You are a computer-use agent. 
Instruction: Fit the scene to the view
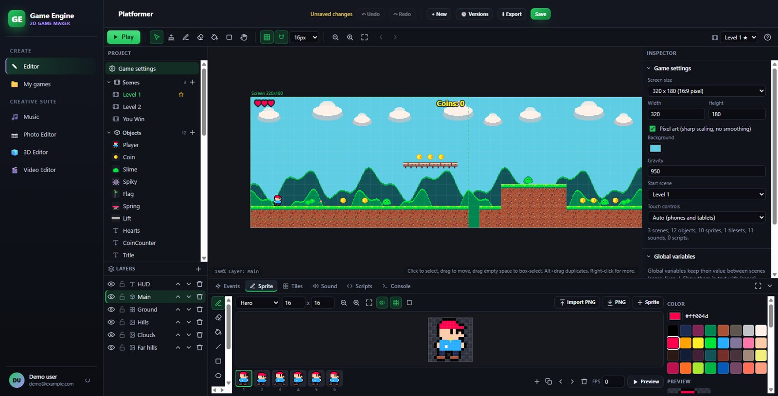click(365, 37)
